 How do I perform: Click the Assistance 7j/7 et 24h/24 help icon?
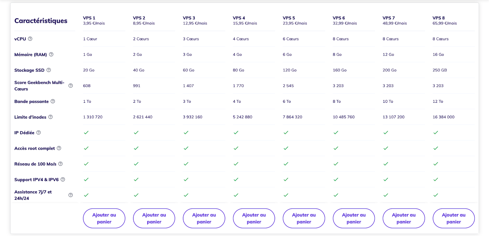point(71,195)
